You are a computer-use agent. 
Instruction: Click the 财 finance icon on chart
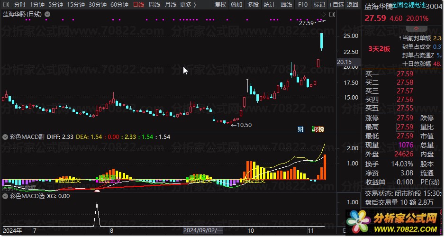[x=300, y=129]
